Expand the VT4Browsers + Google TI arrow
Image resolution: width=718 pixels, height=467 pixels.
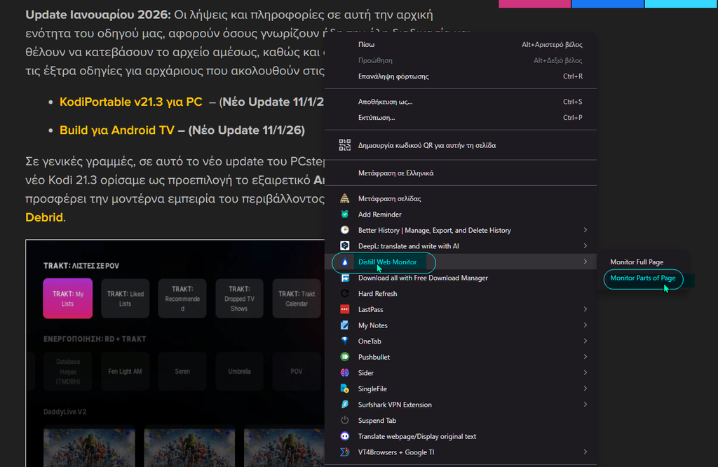[585, 452]
